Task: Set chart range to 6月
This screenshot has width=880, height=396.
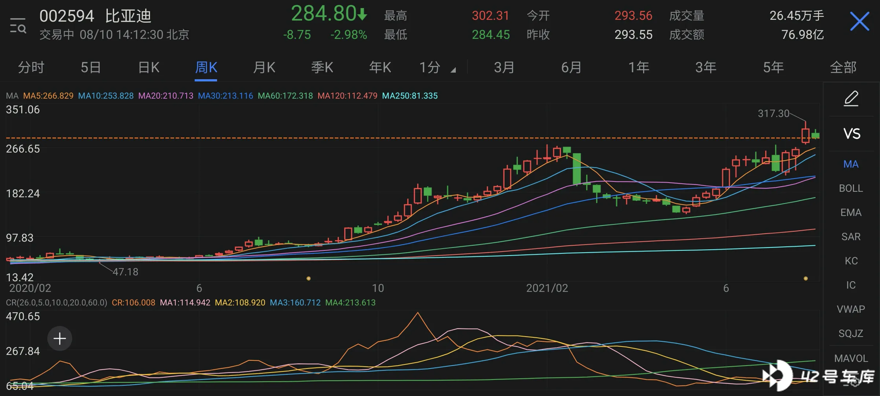Action: tap(571, 67)
